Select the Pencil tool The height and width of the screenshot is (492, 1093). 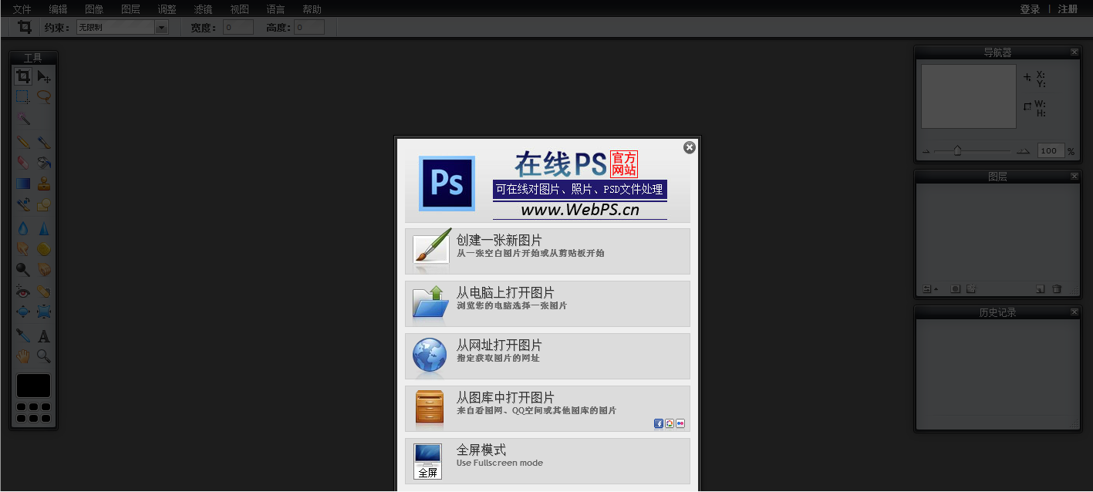tap(23, 143)
